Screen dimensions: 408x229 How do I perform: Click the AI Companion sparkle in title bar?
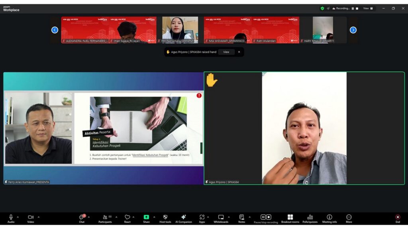point(328,8)
